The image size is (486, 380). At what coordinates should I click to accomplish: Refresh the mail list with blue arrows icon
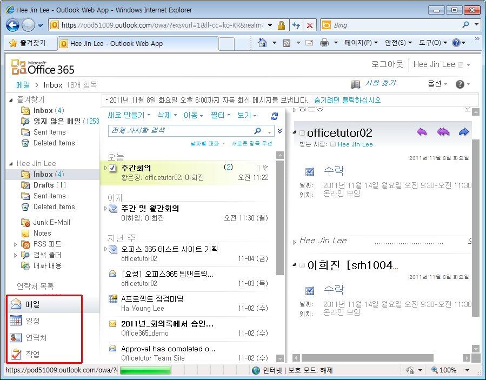(x=274, y=116)
